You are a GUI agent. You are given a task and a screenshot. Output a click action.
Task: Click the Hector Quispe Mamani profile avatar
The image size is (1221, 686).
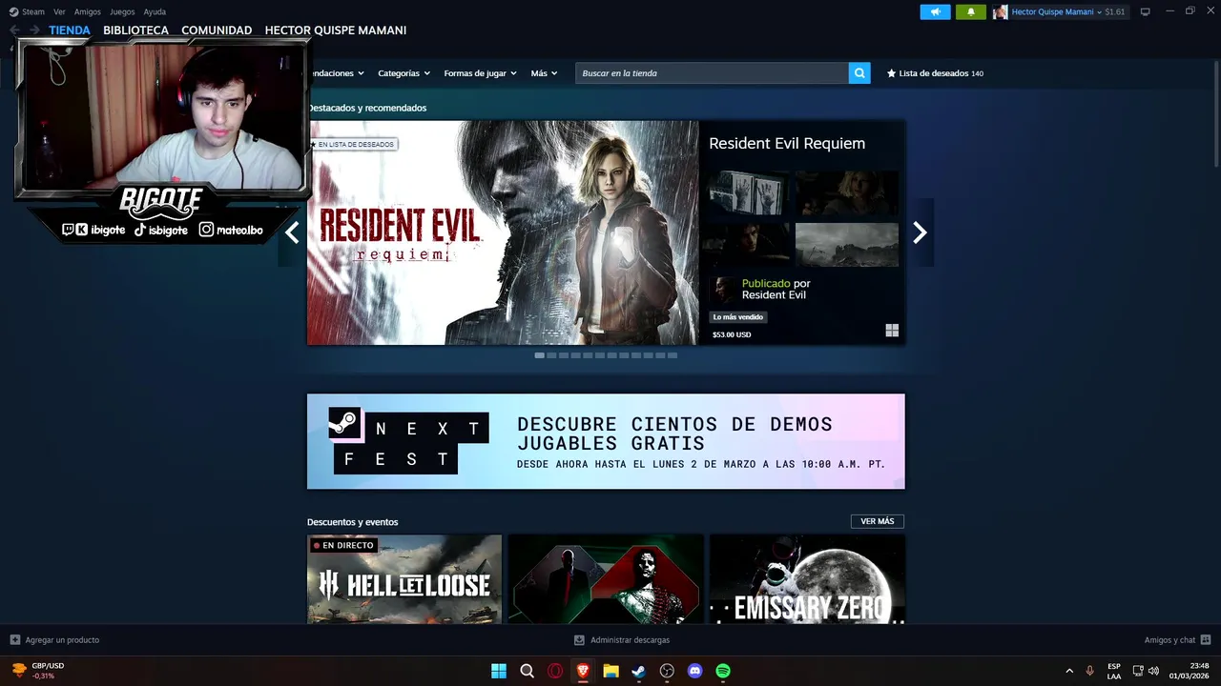point(1000,11)
